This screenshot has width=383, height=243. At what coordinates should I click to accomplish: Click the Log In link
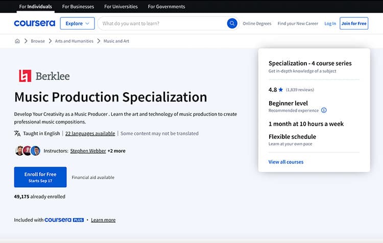tap(330, 23)
